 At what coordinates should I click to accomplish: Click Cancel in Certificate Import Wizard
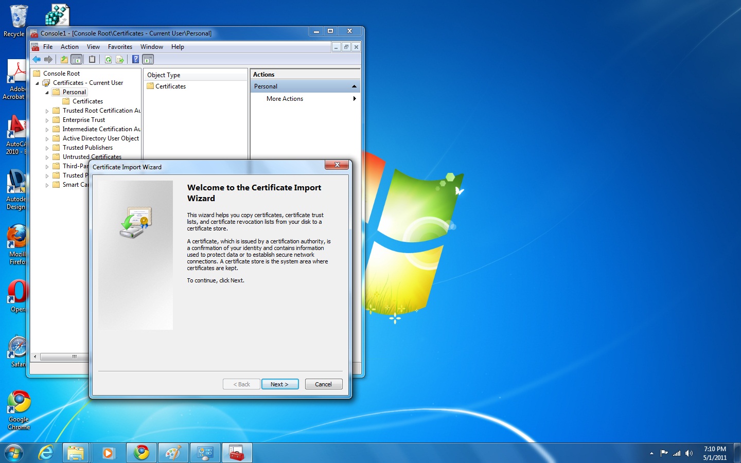click(324, 384)
